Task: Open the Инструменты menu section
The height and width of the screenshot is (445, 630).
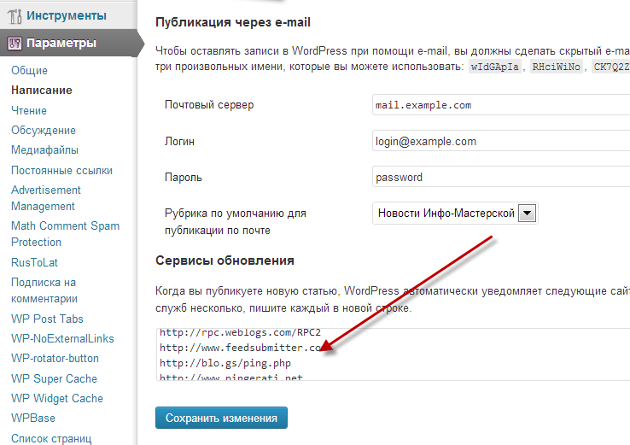Action: (66, 15)
